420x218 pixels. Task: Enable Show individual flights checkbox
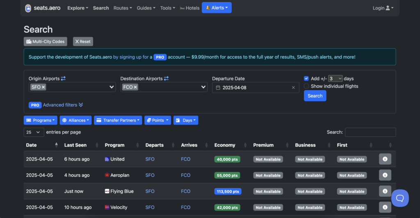click(306, 86)
